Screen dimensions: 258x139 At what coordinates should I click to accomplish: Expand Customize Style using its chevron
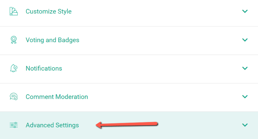point(245,12)
